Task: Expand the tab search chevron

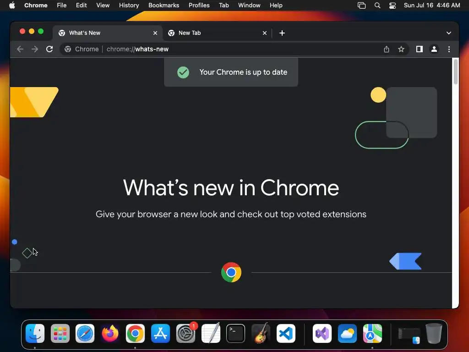Action: click(449, 33)
